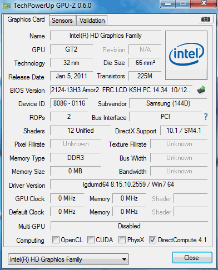Enable the OpenCL checkbox

tap(56, 239)
